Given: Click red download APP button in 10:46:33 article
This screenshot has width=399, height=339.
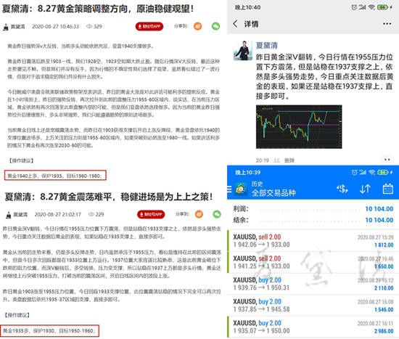Looking at the screenshot, I should click(x=149, y=26).
